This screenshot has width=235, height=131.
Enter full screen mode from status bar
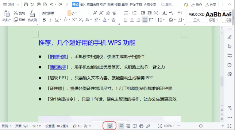point(230,126)
